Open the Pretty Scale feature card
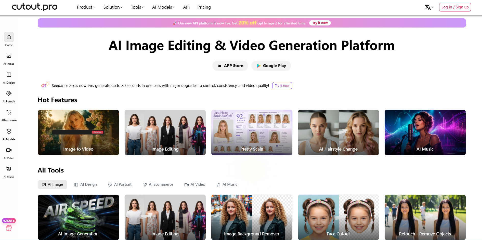The image size is (482, 240). 252,132
